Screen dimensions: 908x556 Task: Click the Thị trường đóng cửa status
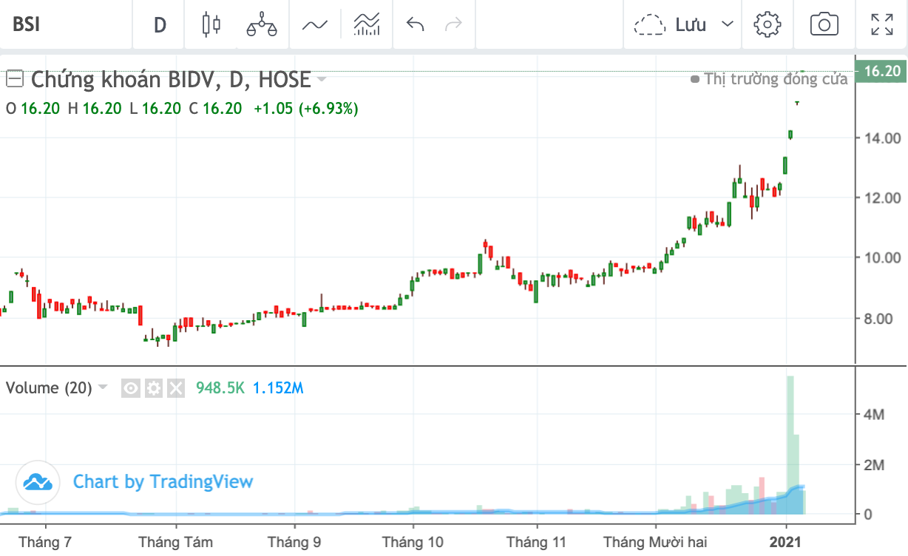point(769,78)
